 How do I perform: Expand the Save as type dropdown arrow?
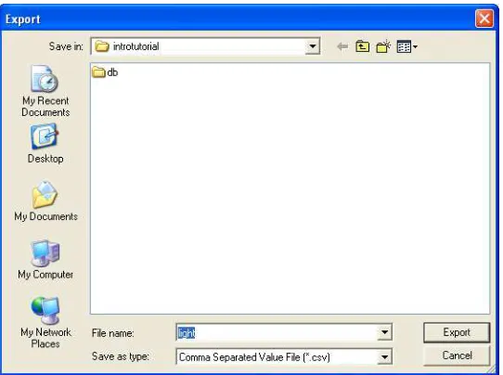[384, 356]
